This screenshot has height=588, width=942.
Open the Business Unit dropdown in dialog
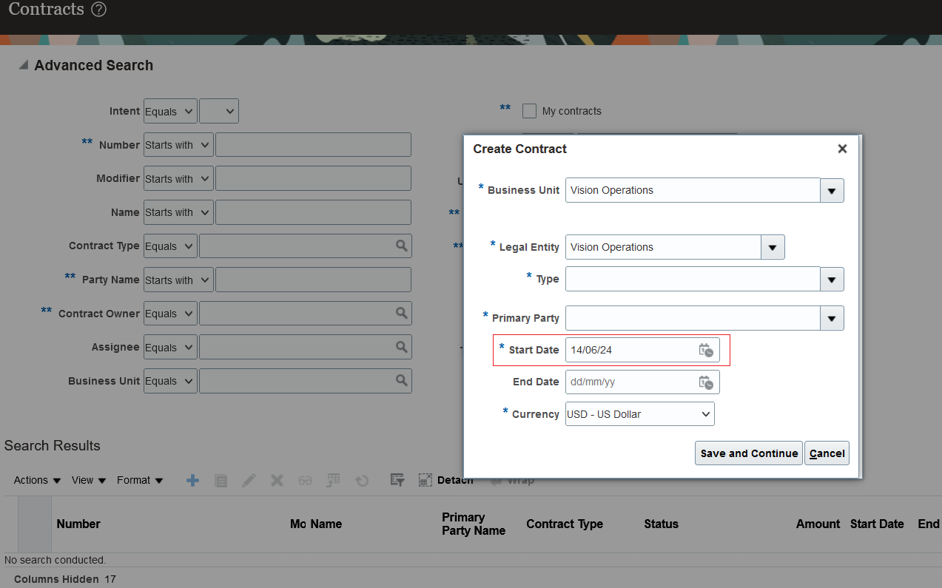832,190
